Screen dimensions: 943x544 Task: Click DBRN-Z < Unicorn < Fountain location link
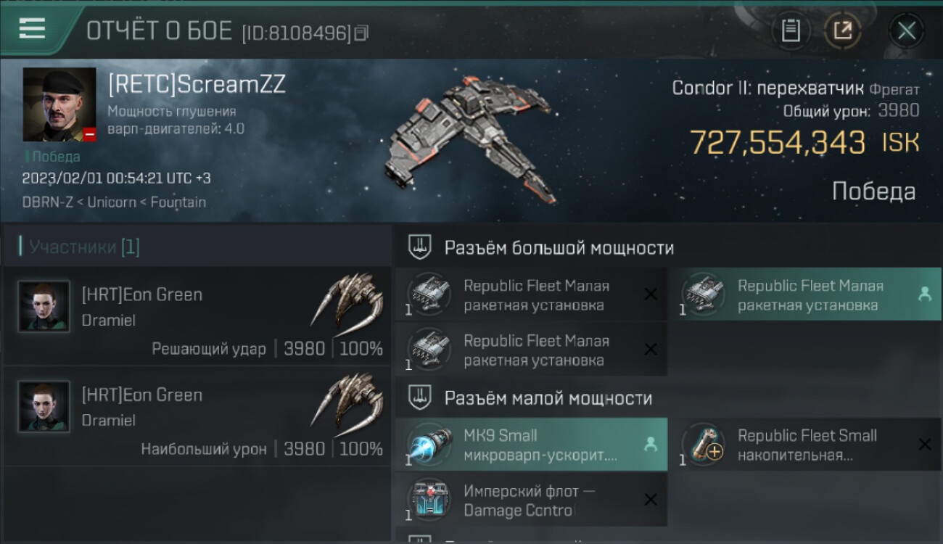click(114, 202)
